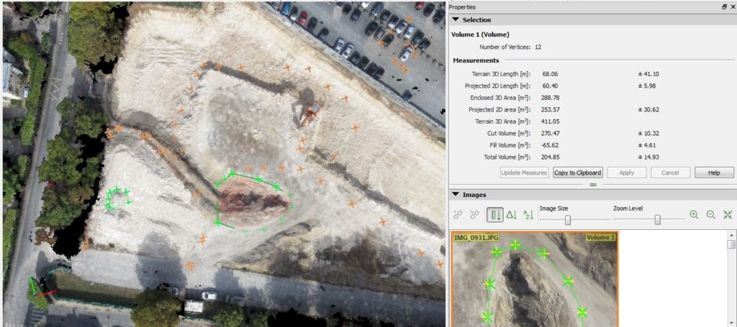Click the Apply button
737x327 pixels.
(627, 172)
